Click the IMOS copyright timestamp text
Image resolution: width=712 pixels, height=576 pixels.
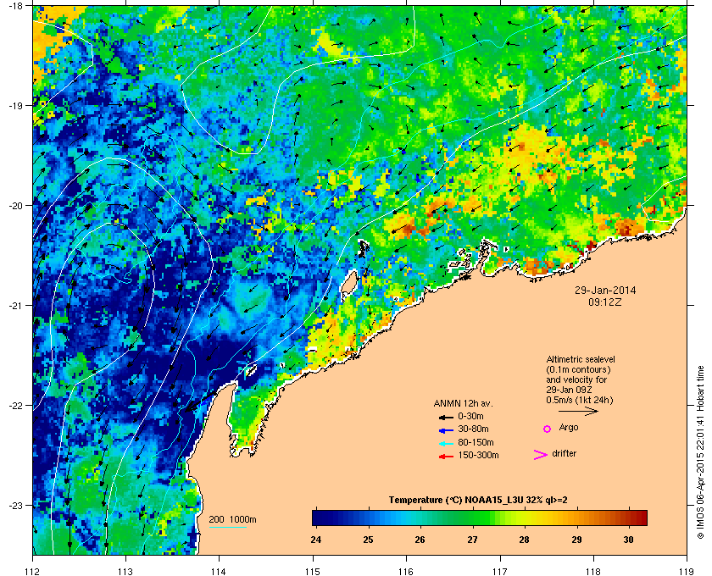click(x=700, y=453)
